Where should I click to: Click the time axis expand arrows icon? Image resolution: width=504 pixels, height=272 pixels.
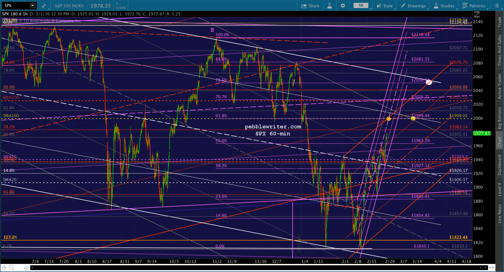[492, 268]
